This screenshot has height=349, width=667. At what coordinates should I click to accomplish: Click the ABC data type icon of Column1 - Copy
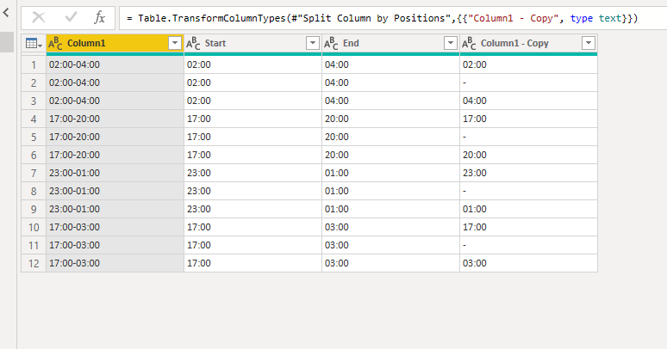[469, 43]
